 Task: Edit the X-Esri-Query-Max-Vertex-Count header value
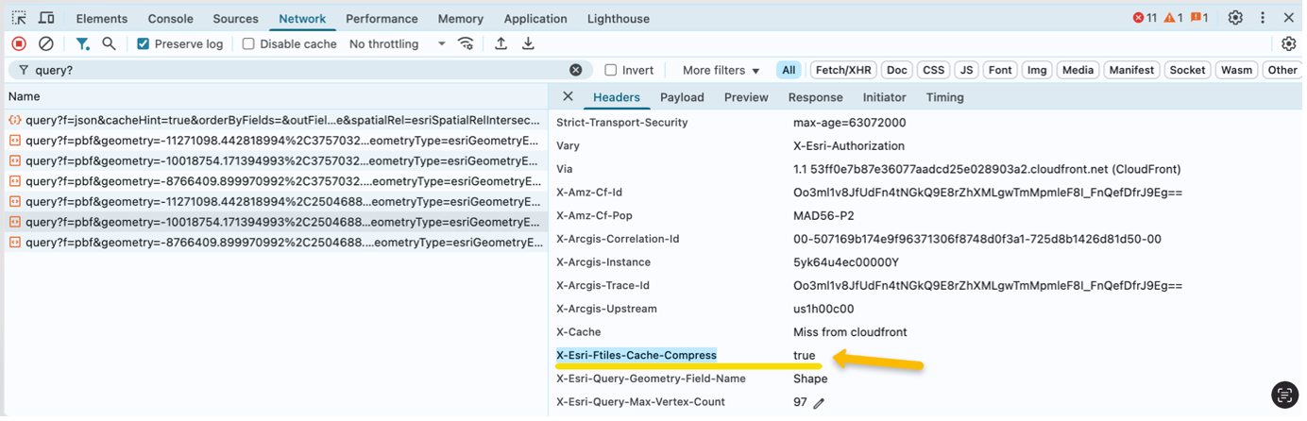click(819, 403)
